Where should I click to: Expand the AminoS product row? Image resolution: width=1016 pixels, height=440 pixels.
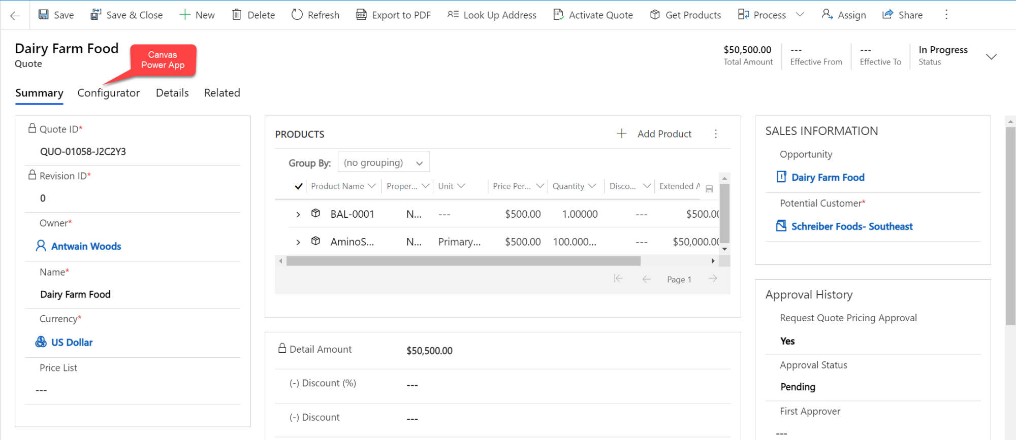(x=298, y=243)
